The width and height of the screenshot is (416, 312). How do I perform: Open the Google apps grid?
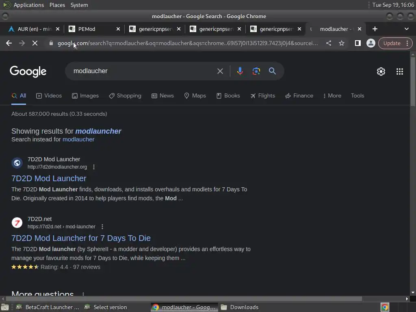pos(400,71)
